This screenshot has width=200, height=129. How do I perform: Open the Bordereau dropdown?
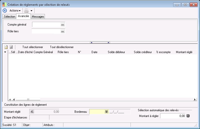point(107,111)
